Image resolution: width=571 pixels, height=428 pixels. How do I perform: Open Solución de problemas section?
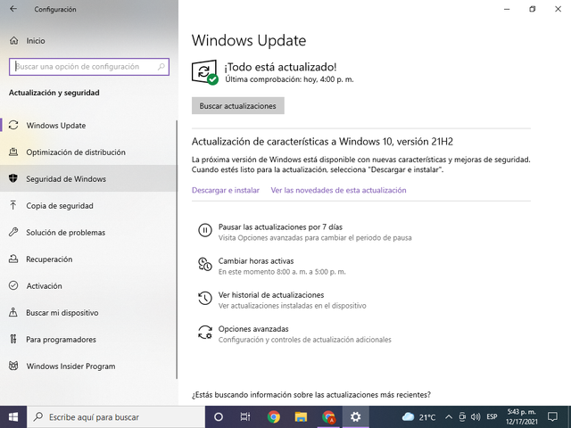(88, 232)
